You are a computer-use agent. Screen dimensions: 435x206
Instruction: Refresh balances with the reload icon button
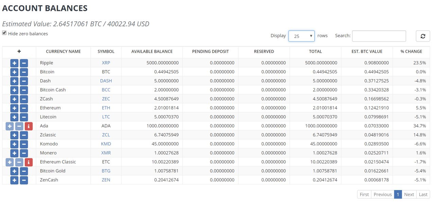point(423,36)
